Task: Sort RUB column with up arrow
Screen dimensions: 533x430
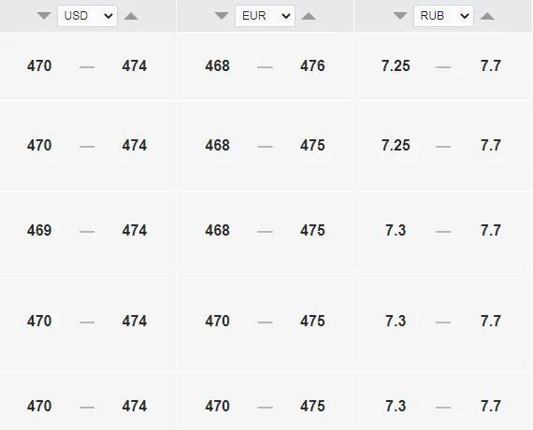Action: 487,16
